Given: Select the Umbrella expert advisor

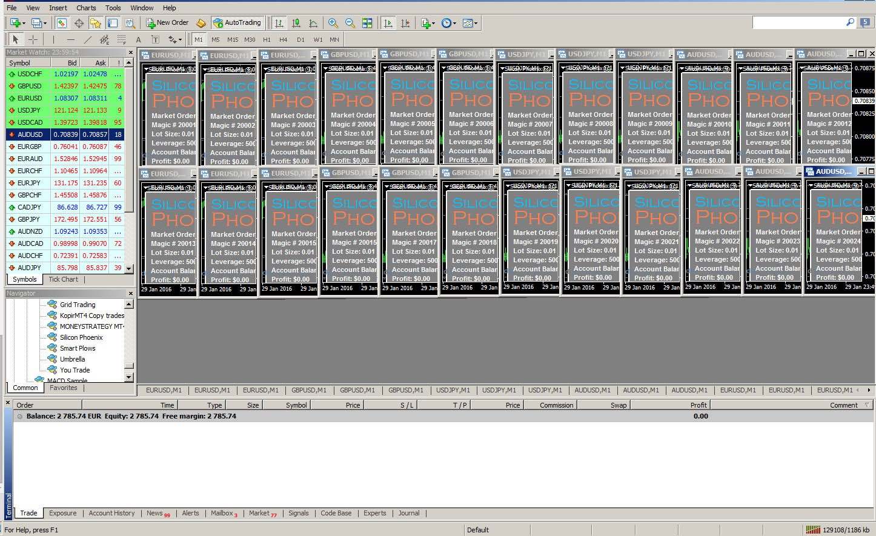Looking at the screenshot, I should click(72, 359).
